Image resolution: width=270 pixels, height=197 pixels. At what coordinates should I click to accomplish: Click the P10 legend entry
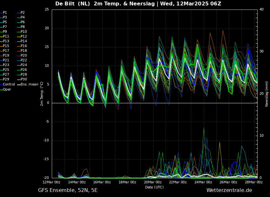click(24, 32)
